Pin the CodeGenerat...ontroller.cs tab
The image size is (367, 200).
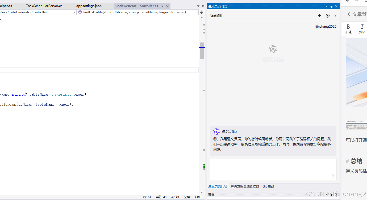[162, 6]
